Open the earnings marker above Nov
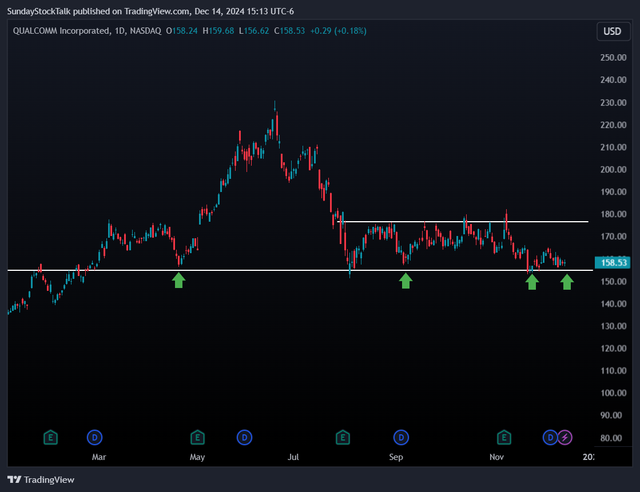The width and height of the screenshot is (640, 492). [504, 438]
